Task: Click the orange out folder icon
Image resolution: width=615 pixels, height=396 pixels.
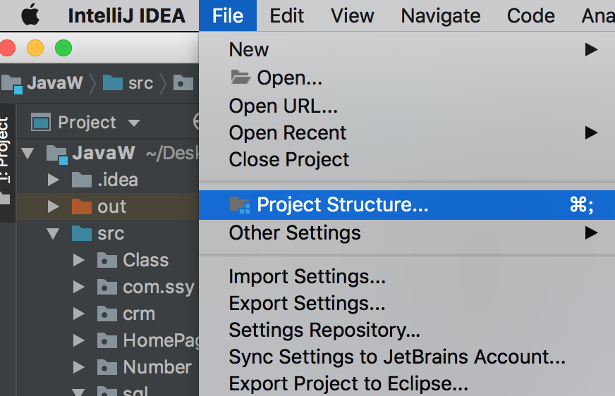Action: click(82, 206)
